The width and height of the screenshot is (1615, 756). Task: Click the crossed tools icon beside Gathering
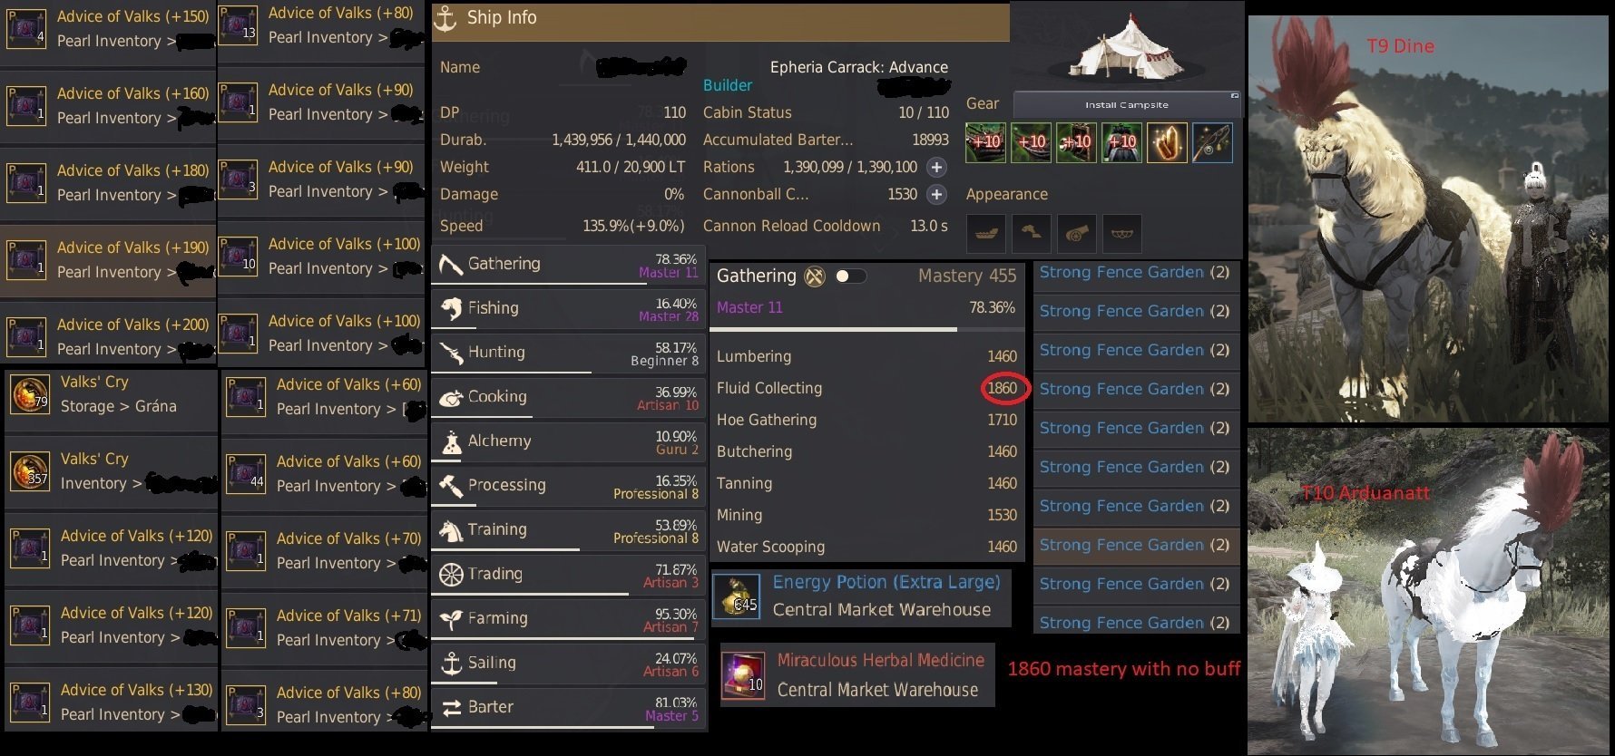pos(815,276)
